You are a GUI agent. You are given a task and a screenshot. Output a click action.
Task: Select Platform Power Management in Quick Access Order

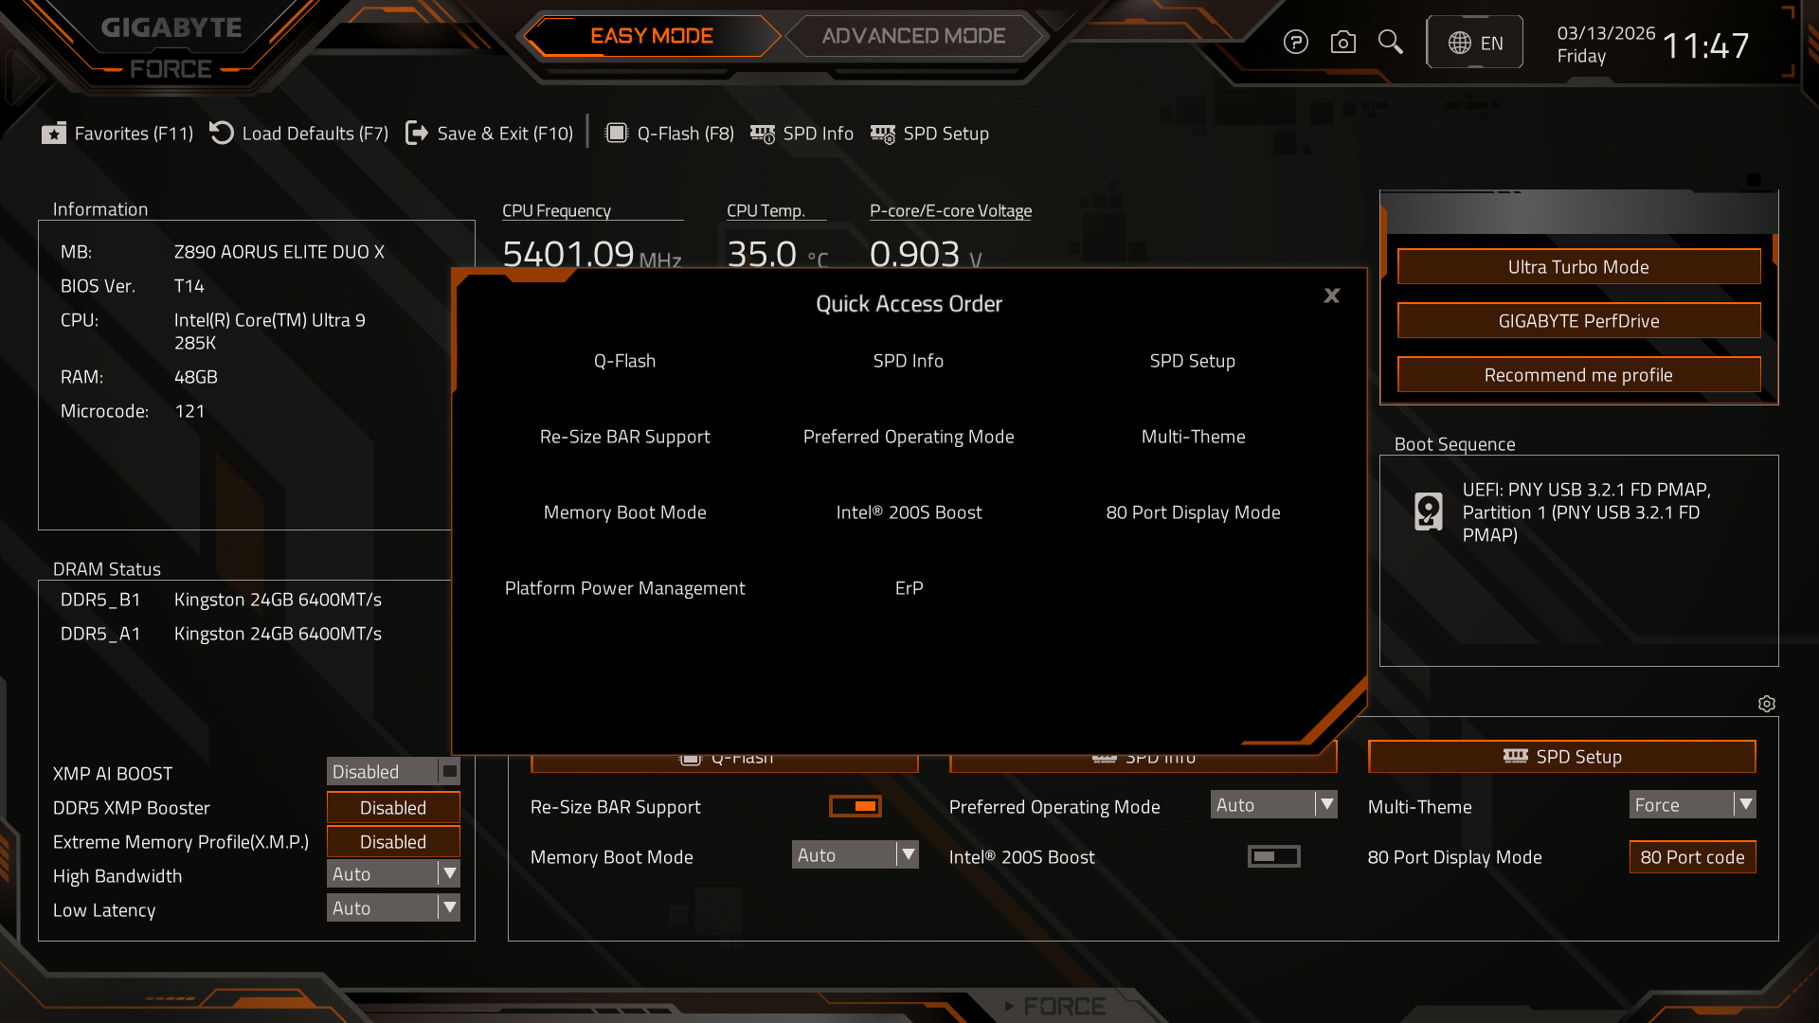tap(624, 588)
